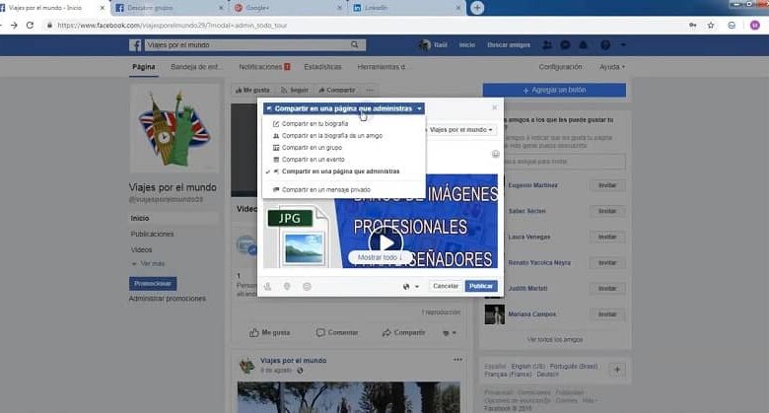Click the JPG file thumbnail image
The image size is (769, 413).
tap(297, 237)
